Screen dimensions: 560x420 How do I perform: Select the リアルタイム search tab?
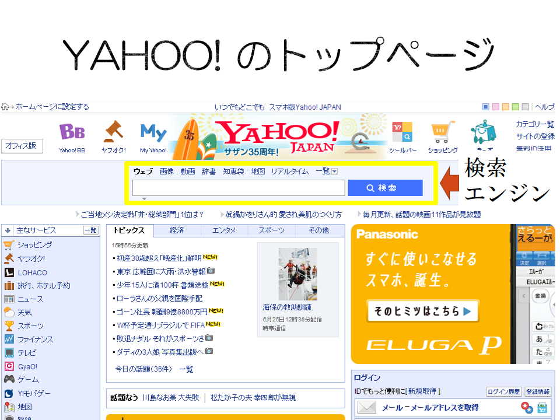tap(290, 171)
